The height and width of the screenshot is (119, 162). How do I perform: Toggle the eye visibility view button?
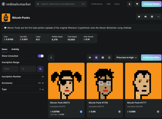90,58
